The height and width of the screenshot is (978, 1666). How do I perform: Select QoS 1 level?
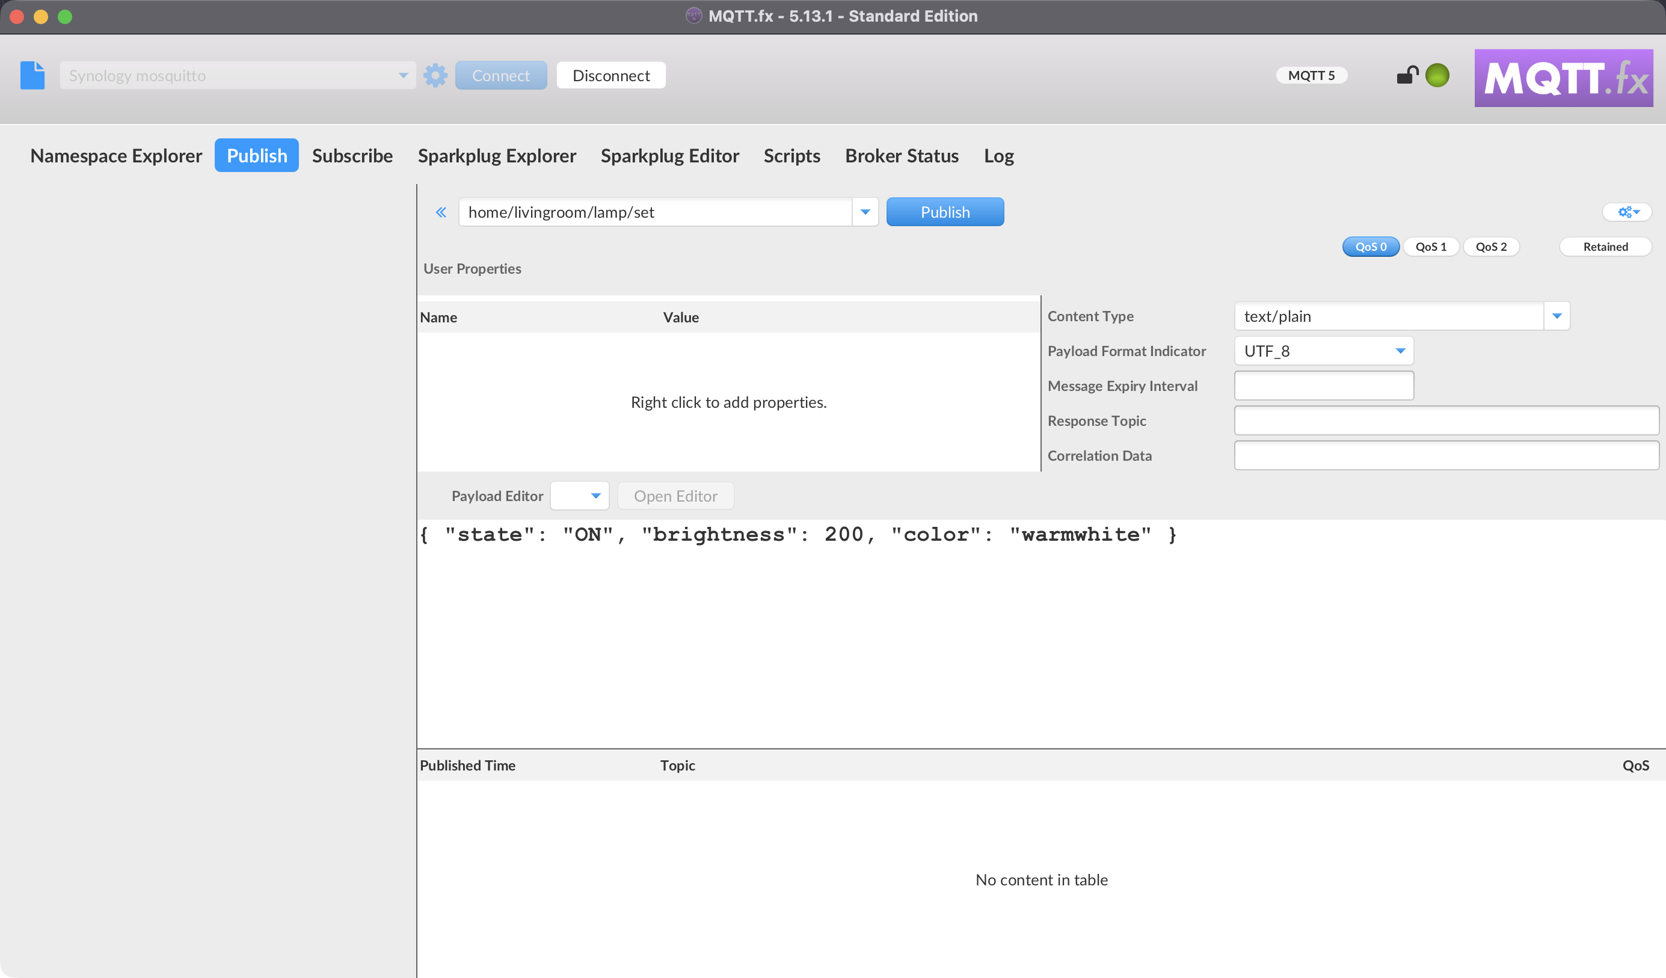point(1431,247)
